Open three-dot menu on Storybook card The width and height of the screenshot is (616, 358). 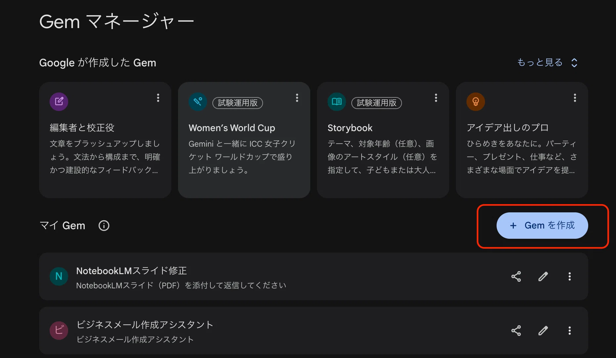[436, 98]
